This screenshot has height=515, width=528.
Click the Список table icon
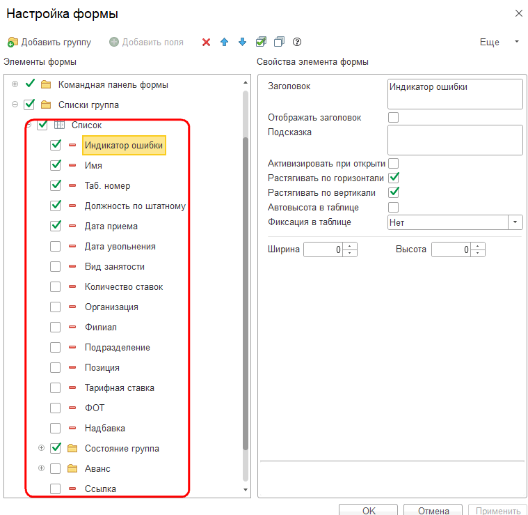pyautogui.click(x=59, y=125)
